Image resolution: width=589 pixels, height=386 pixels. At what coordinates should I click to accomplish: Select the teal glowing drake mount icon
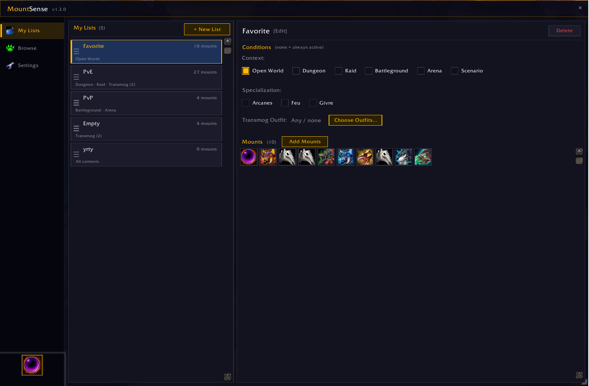tap(423, 157)
